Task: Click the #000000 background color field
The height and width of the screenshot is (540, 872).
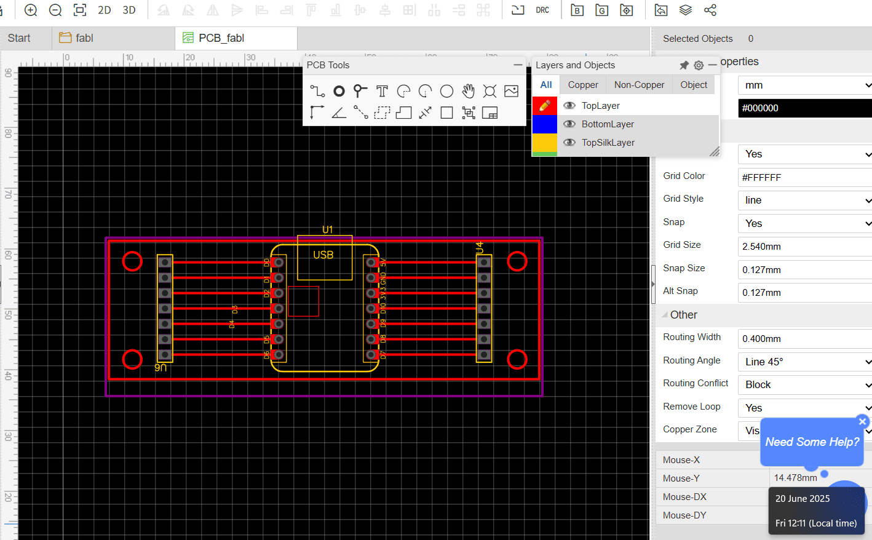Action: 805,108
